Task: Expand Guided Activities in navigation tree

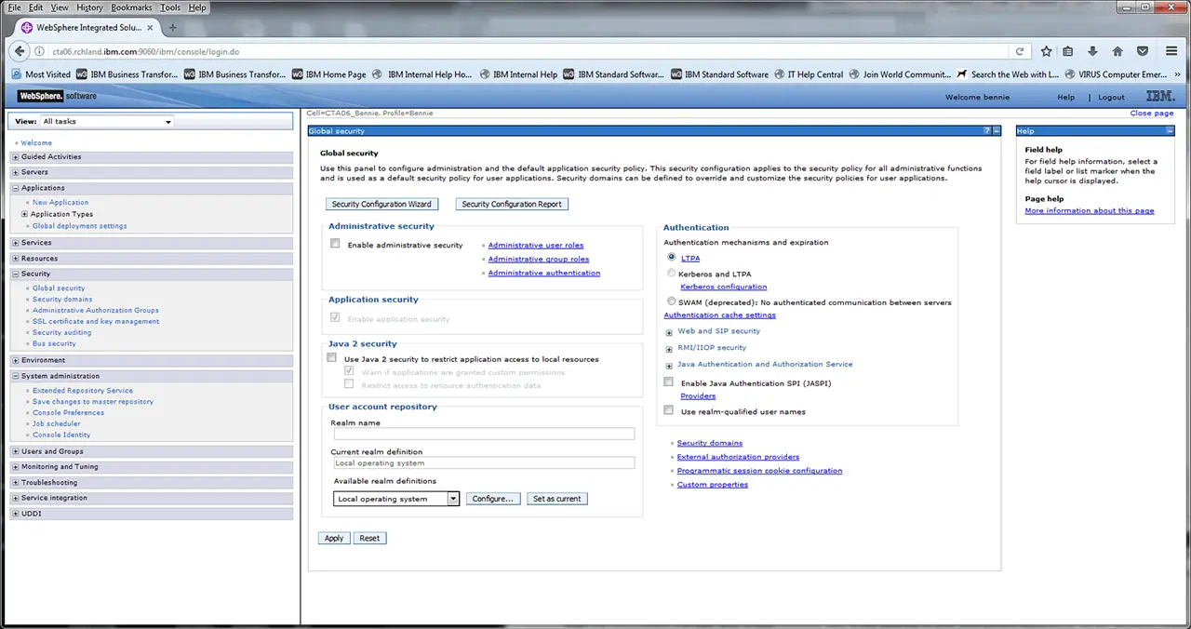Action: coord(16,157)
